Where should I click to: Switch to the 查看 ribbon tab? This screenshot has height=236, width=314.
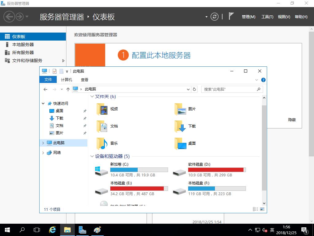84,80
